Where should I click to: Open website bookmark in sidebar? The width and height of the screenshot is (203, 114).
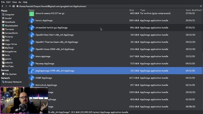point(7,63)
